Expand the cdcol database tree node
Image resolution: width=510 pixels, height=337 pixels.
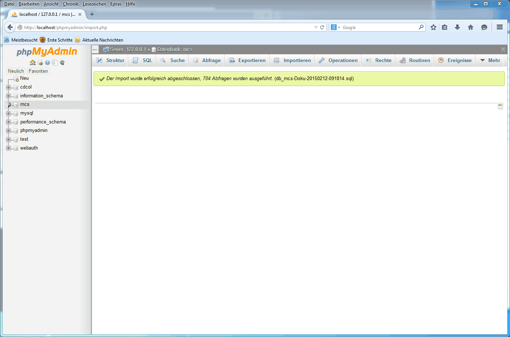click(8, 87)
